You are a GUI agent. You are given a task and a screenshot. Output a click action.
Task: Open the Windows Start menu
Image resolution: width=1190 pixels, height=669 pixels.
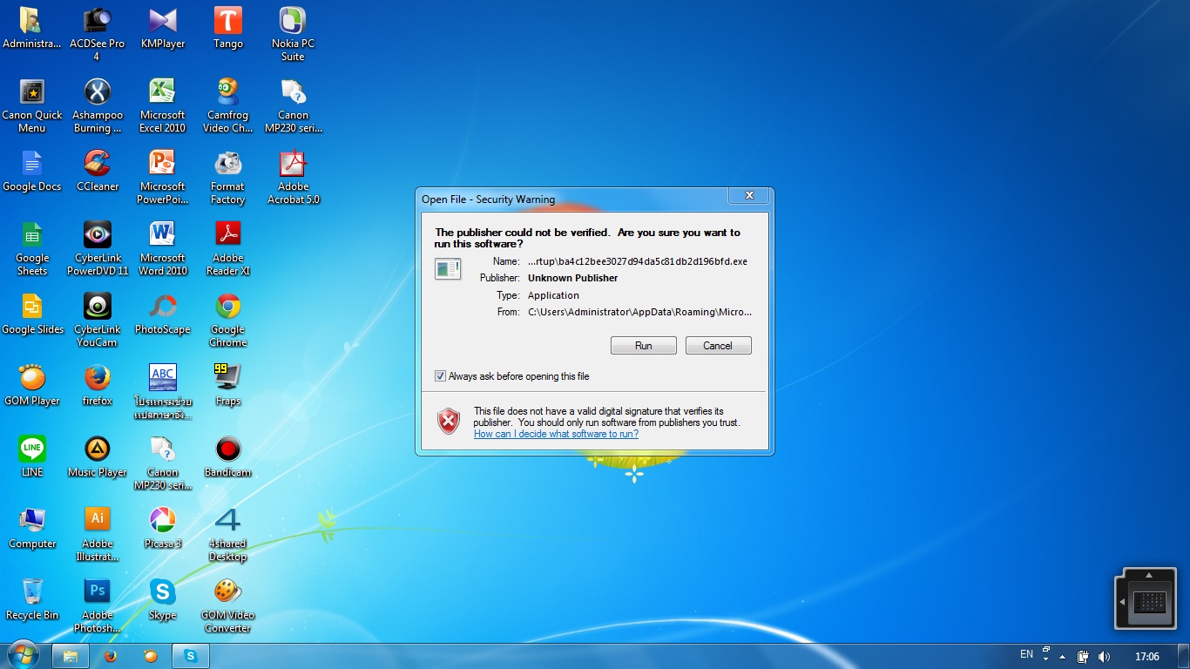tap(24, 656)
